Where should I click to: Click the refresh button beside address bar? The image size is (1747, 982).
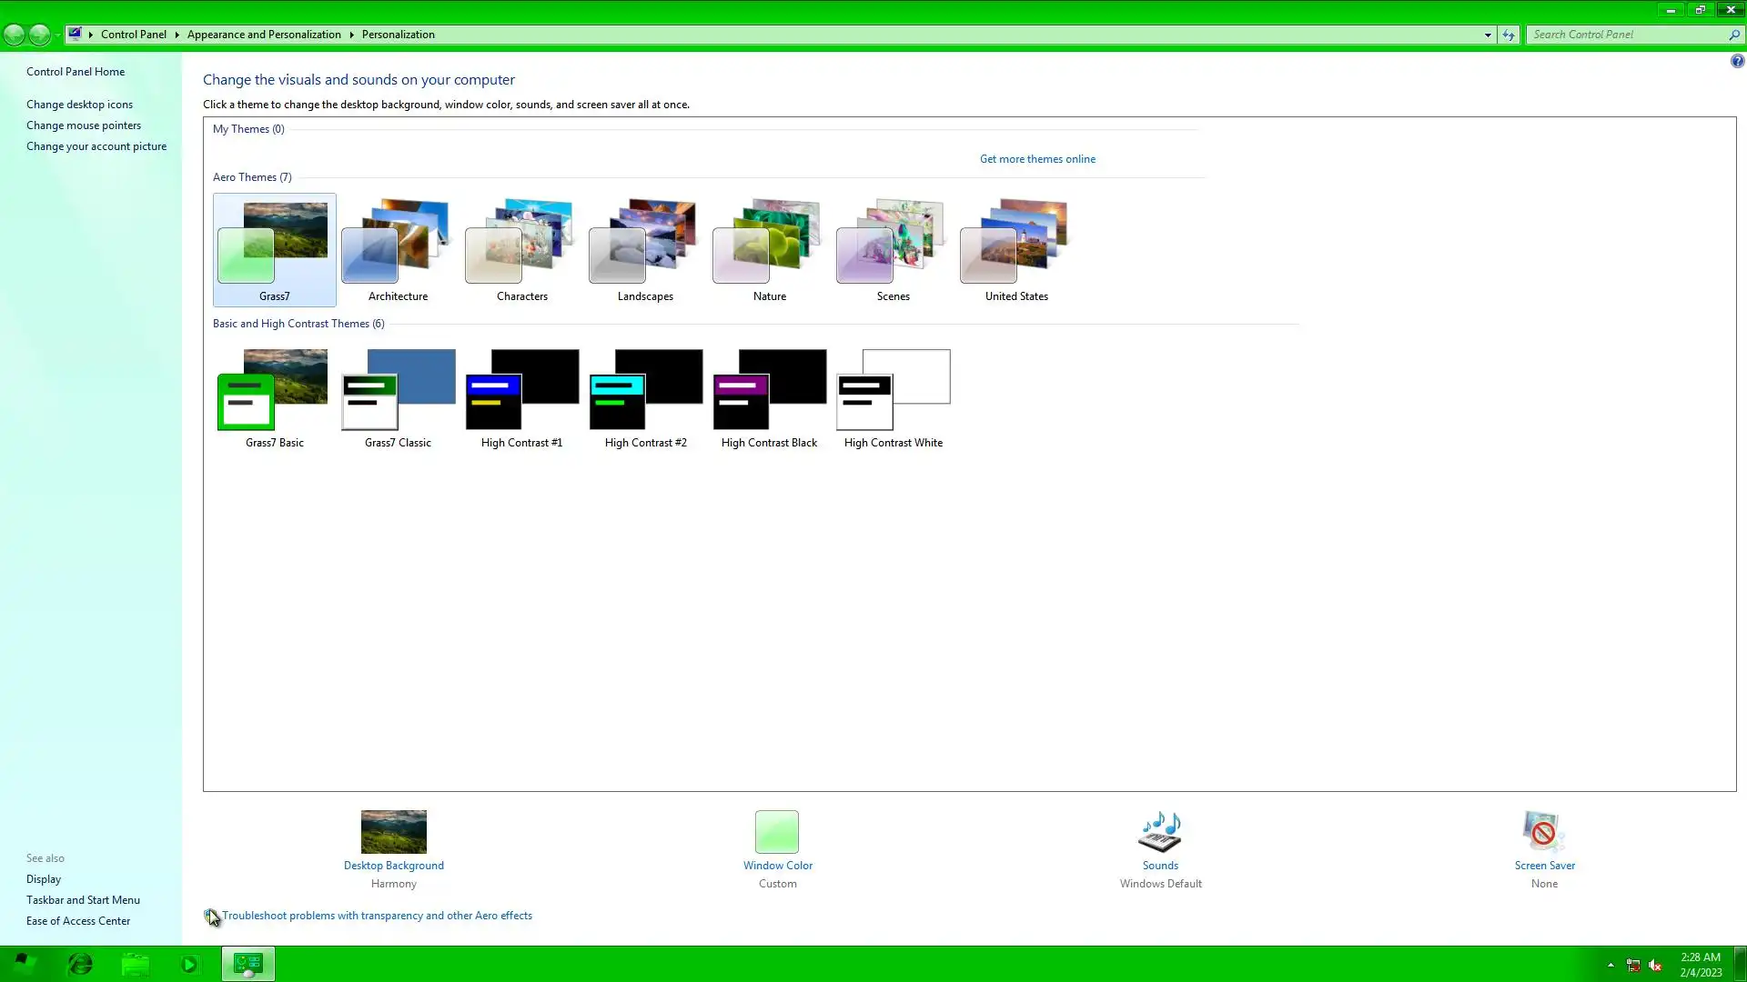click(x=1509, y=35)
